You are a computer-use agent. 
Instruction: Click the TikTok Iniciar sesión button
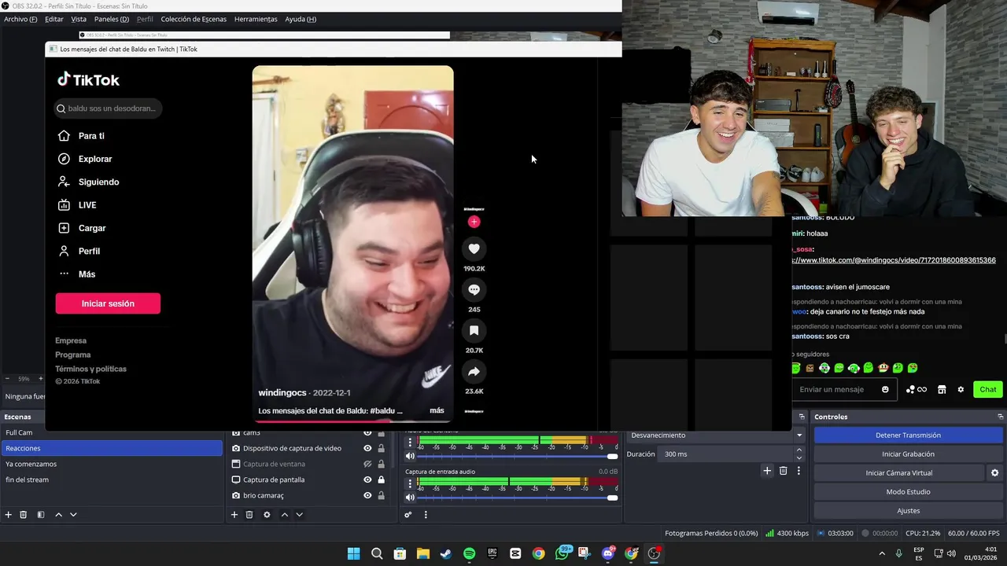[x=108, y=303]
